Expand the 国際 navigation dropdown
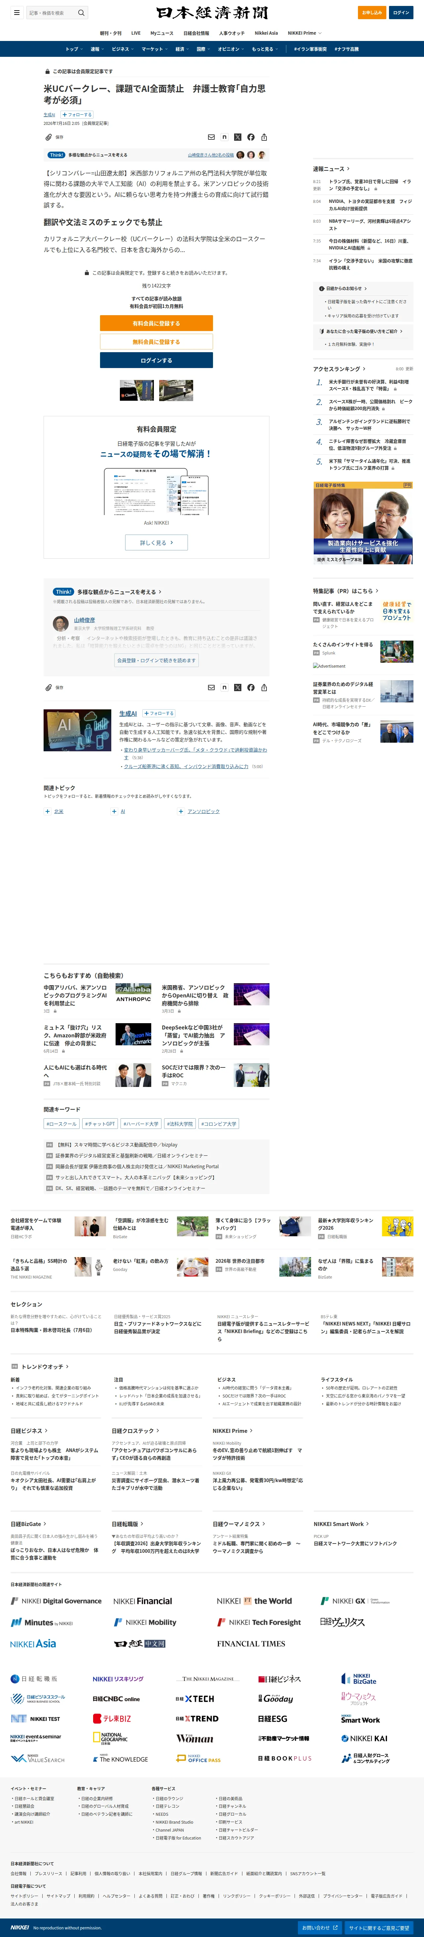 [203, 49]
